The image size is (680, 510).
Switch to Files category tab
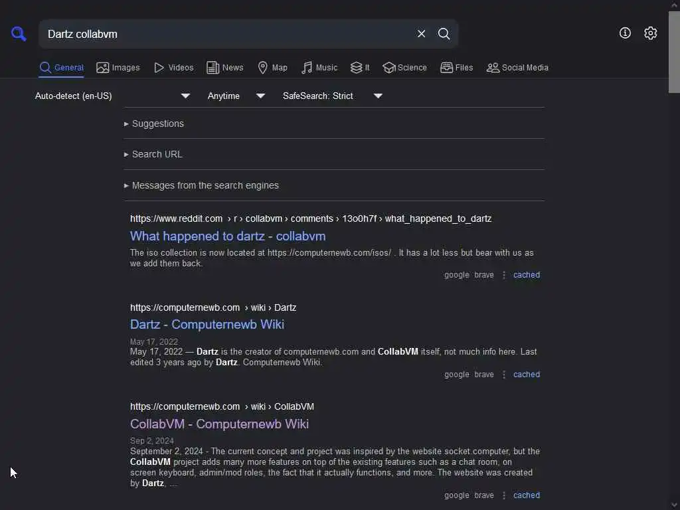coord(456,68)
